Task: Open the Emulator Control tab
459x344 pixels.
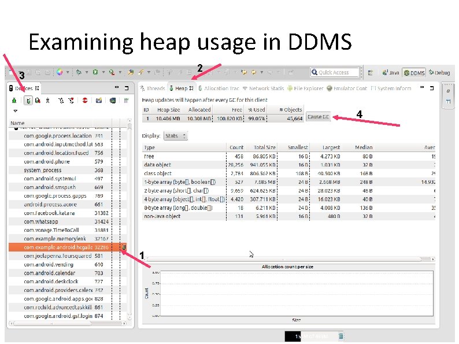Action: 347,88
